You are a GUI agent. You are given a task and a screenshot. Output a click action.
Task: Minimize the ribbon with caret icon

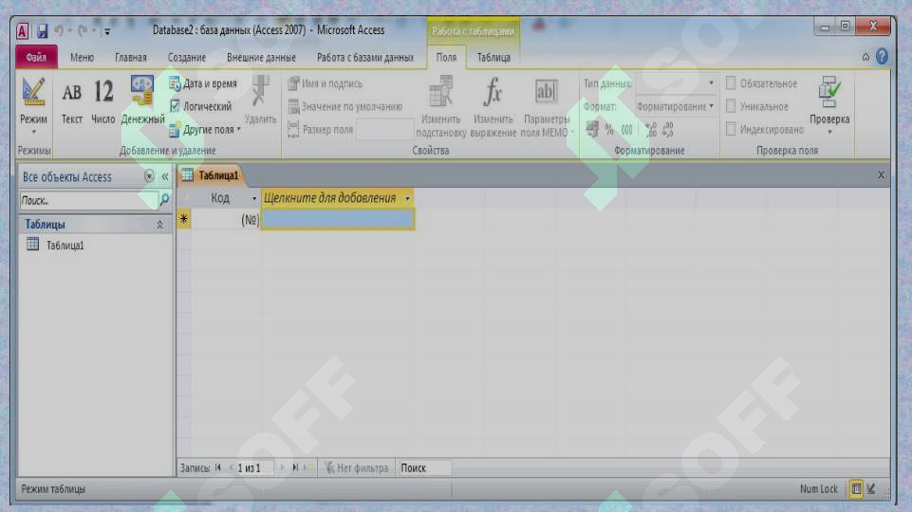[x=865, y=57]
